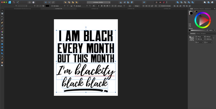Switch to the Navigator panel tab
The image size is (216, 109).
click(x=203, y=33)
